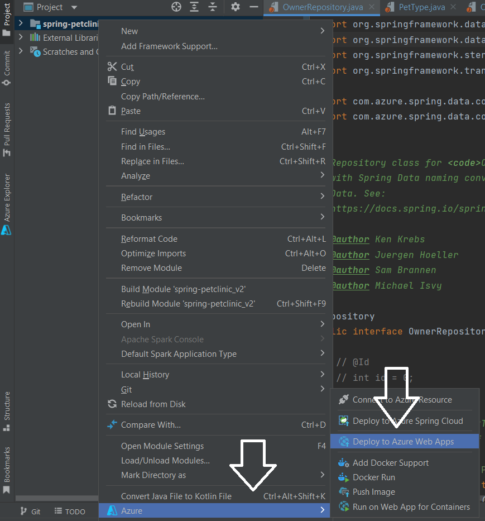
Task: Choose Rebuild Module 'spring-petclinic_v2'
Action: point(215,303)
